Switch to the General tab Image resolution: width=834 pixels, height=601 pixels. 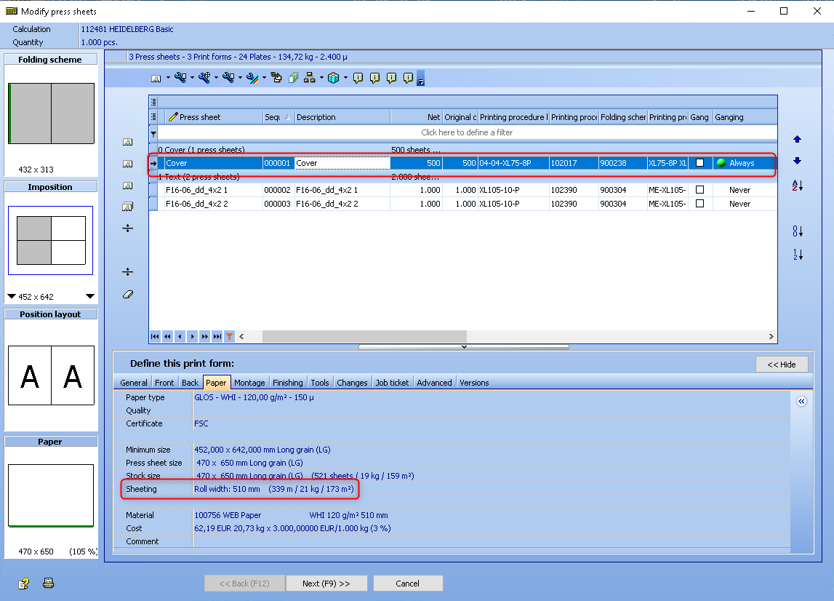click(134, 383)
